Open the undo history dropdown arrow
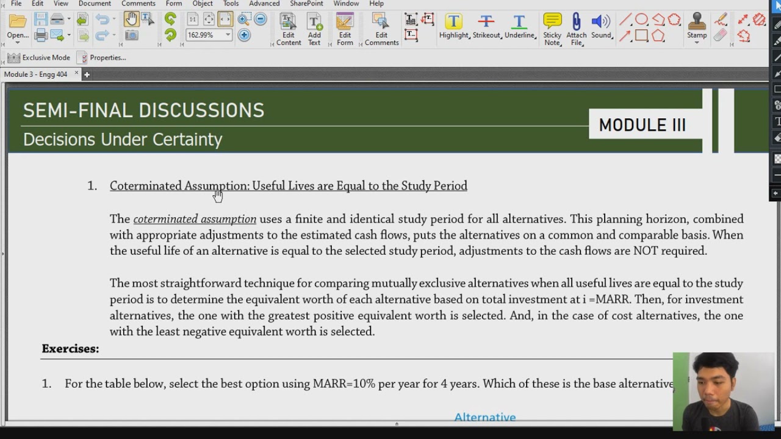The height and width of the screenshot is (439, 781). (x=114, y=19)
